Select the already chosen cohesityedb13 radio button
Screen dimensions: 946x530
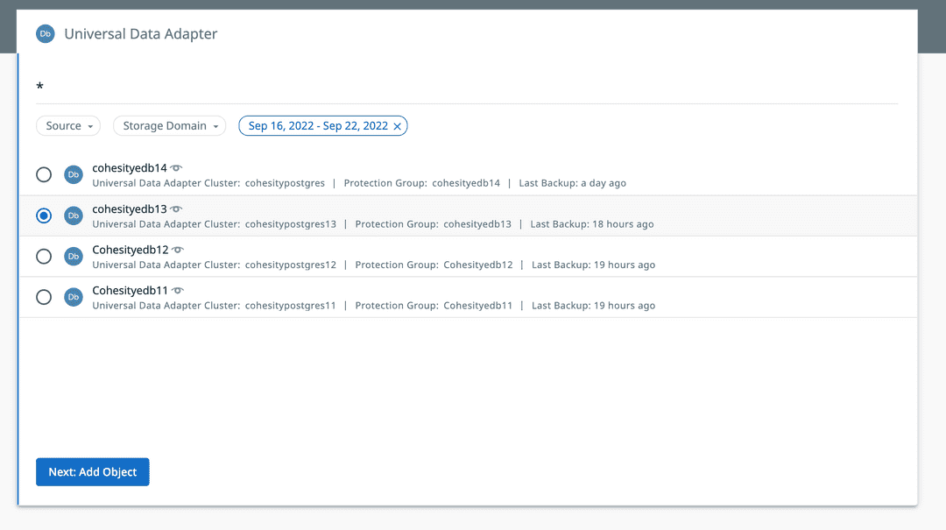pos(44,216)
